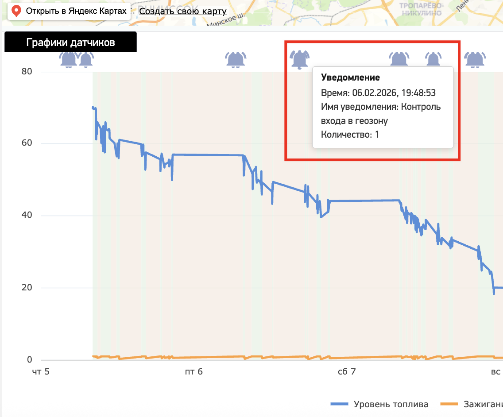
Task: Select the "Графики датчиков" tab
Action: coord(70,42)
